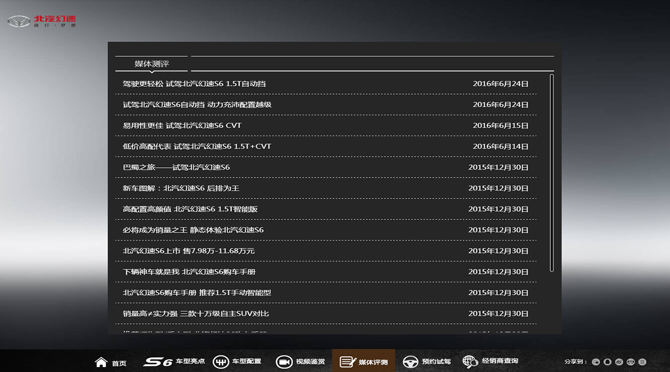Select the S6 车型亮点 menu item
The width and height of the screenshot is (670, 372).
coord(174,361)
